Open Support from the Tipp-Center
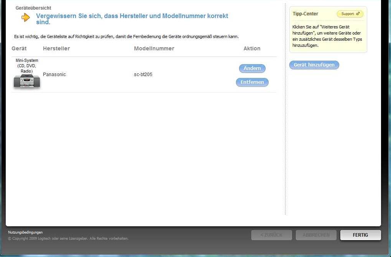 pos(350,14)
